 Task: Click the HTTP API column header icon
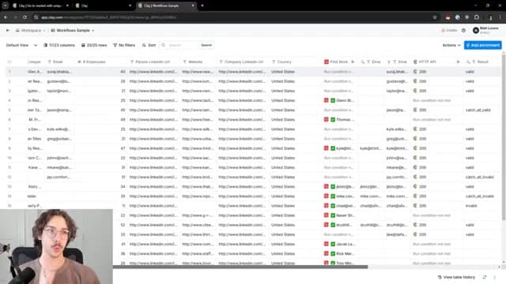415,62
